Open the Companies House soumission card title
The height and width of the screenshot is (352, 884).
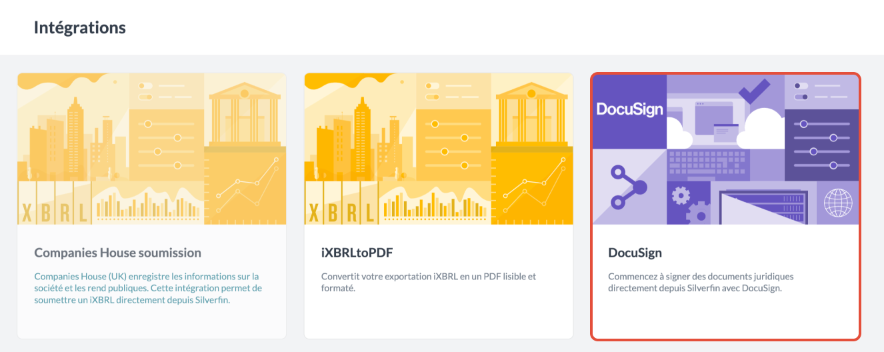(117, 253)
